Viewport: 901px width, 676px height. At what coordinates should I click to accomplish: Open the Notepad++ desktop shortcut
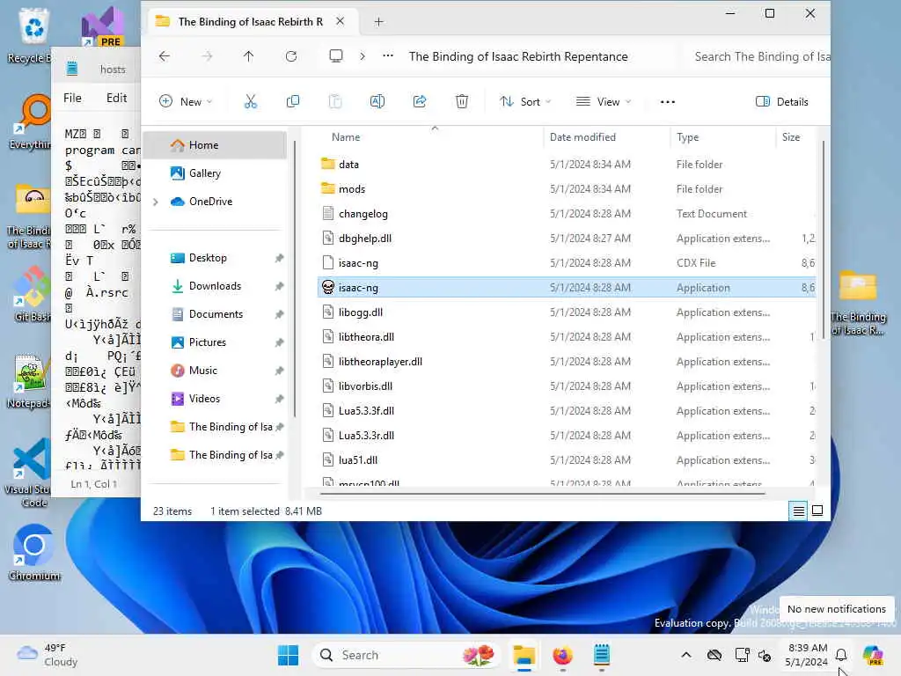[29, 380]
